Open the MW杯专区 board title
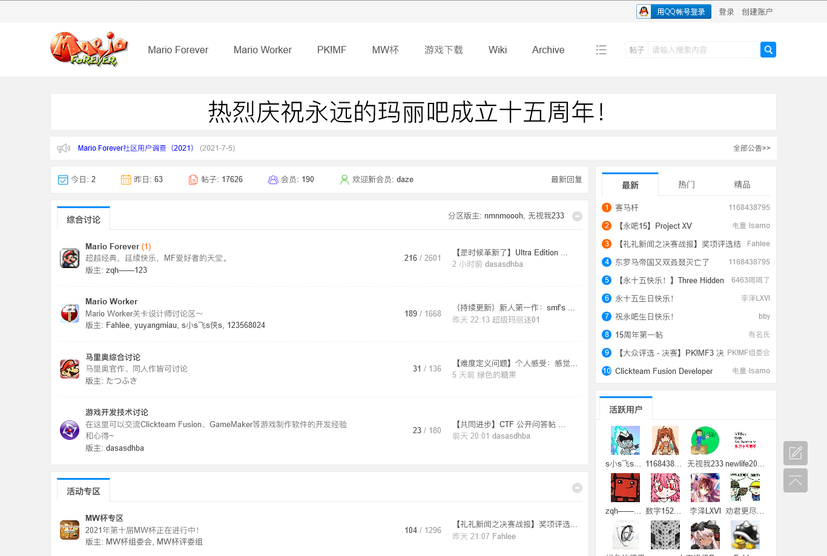Viewport: 827px width, 556px height. pyautogui.click(x=104, y=518)
